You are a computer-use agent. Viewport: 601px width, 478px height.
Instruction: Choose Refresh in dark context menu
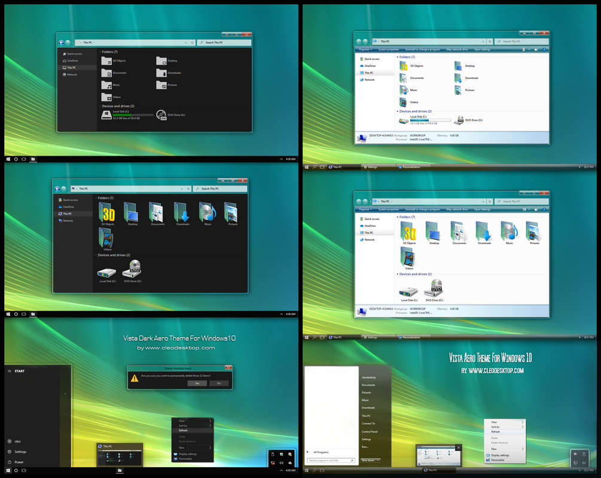coord(192,431)
